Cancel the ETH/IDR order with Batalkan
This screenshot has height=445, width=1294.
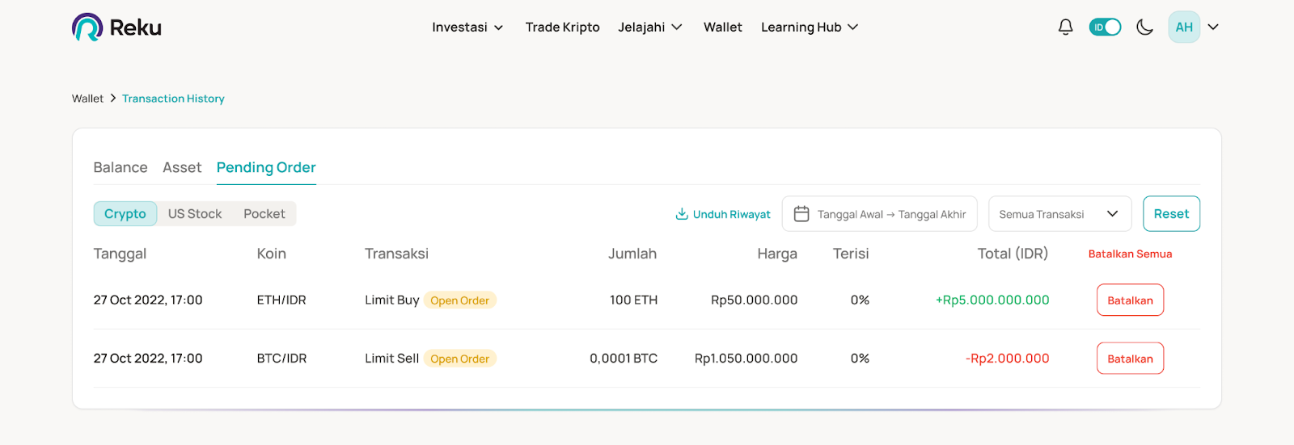[1130, 300]
